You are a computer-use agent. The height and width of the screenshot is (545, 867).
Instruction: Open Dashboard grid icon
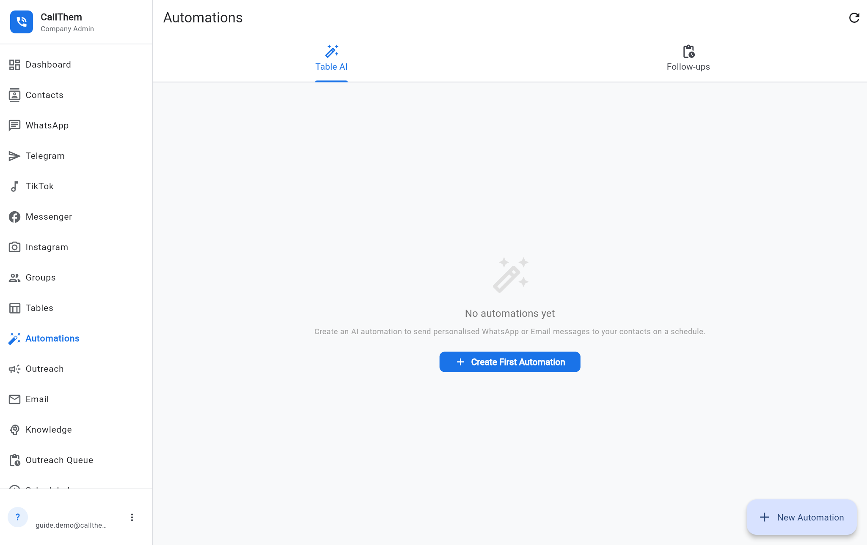click(14, 65)
